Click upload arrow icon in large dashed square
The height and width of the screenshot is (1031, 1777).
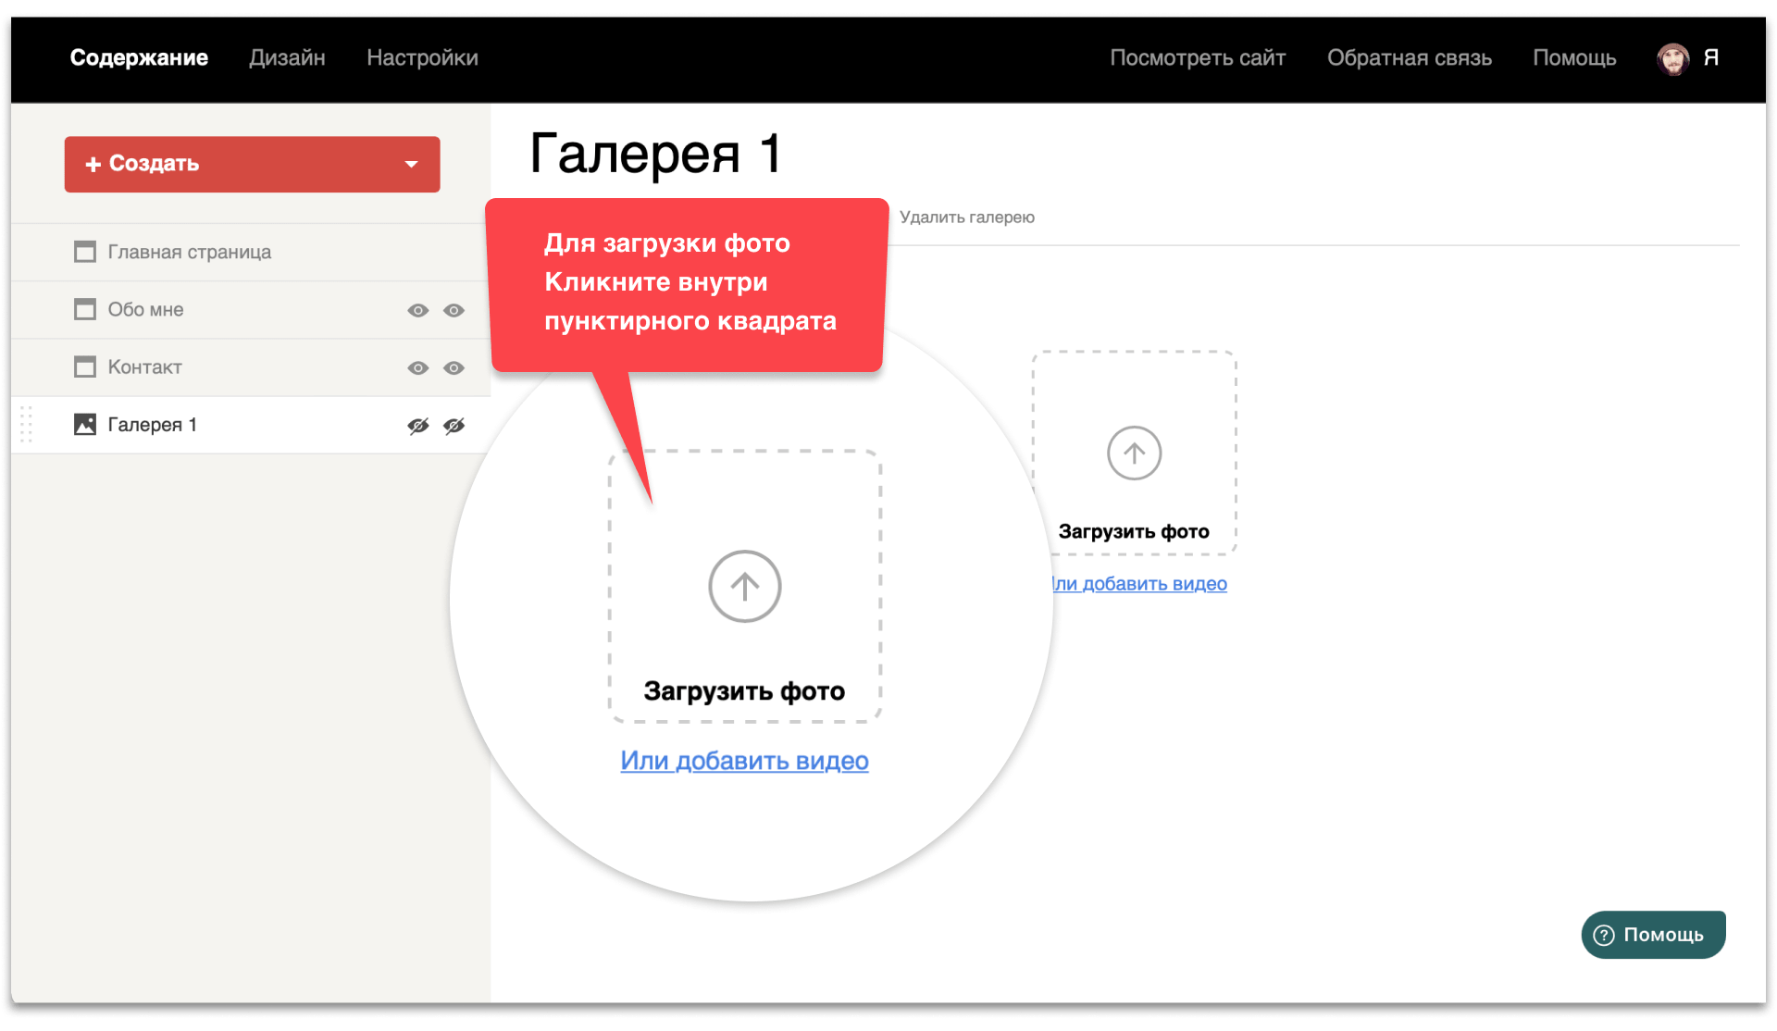pos(745,587)
